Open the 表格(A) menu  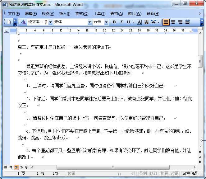click(x=117, y=14)
